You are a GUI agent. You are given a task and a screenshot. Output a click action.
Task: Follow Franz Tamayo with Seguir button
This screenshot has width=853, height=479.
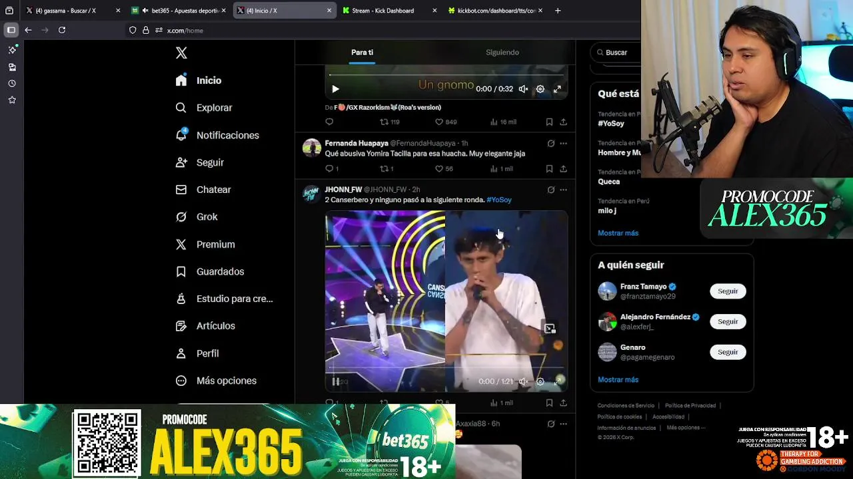[x=728, y=291]
